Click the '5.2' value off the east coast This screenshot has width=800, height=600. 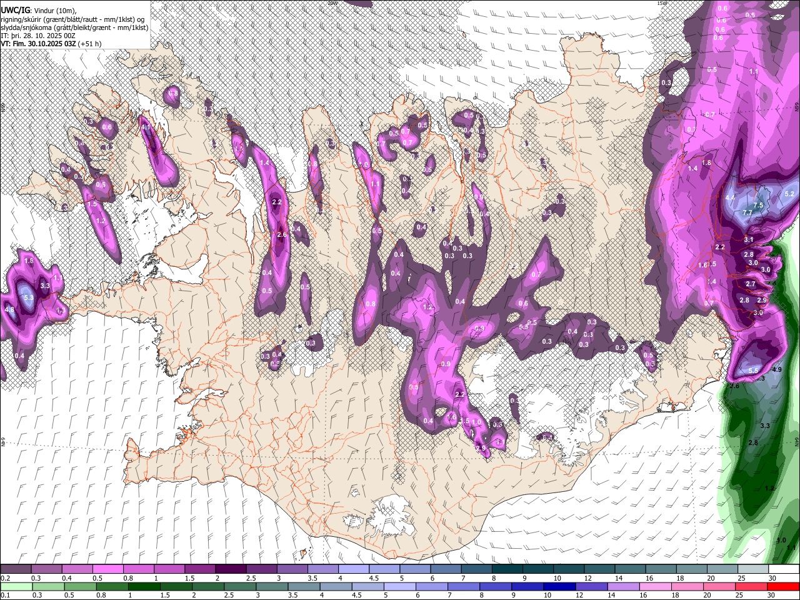point(789,194)
